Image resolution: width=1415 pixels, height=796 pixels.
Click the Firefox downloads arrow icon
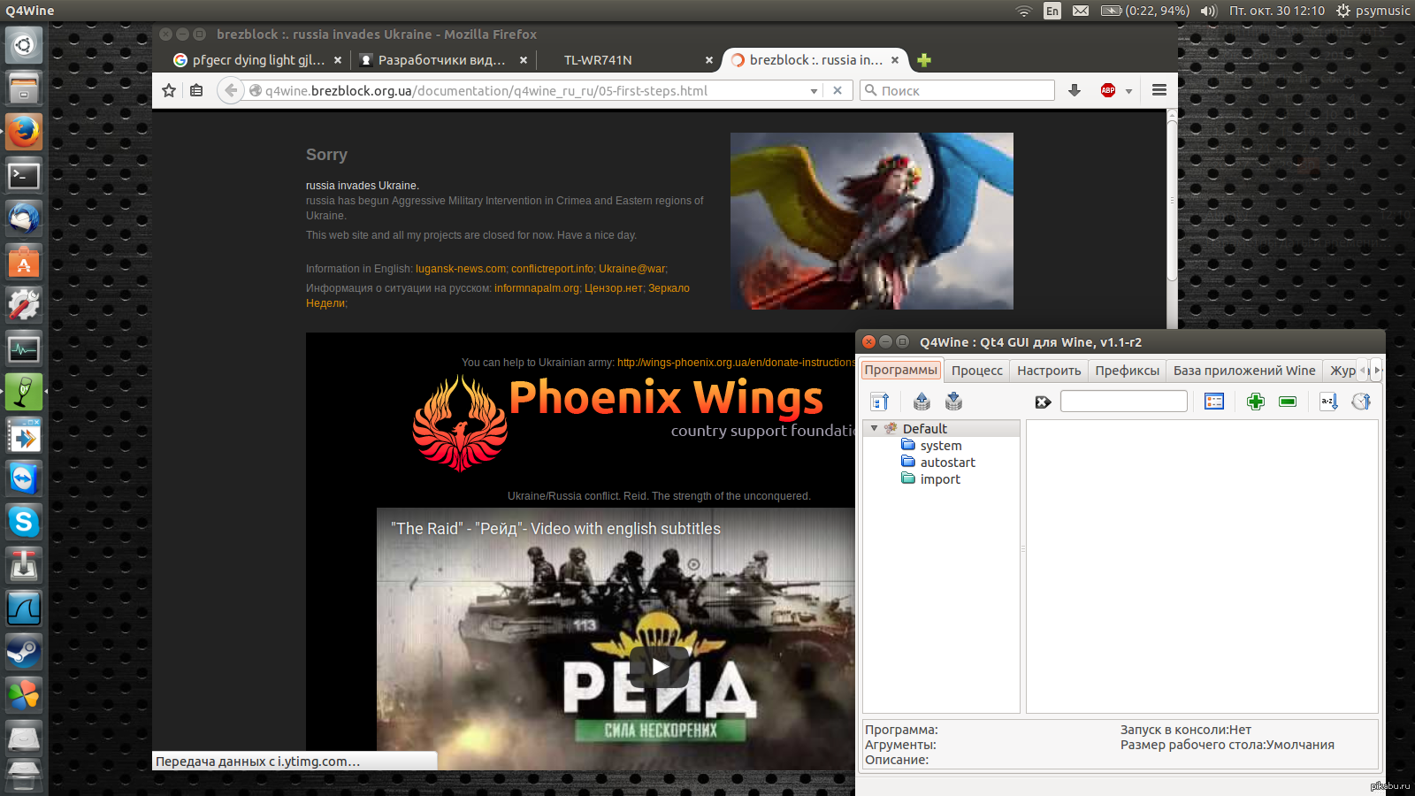[1075, 90]
